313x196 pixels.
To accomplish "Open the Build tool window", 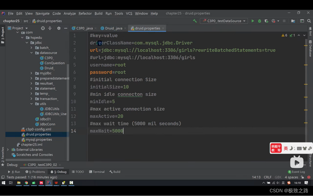I will (115, 172).
